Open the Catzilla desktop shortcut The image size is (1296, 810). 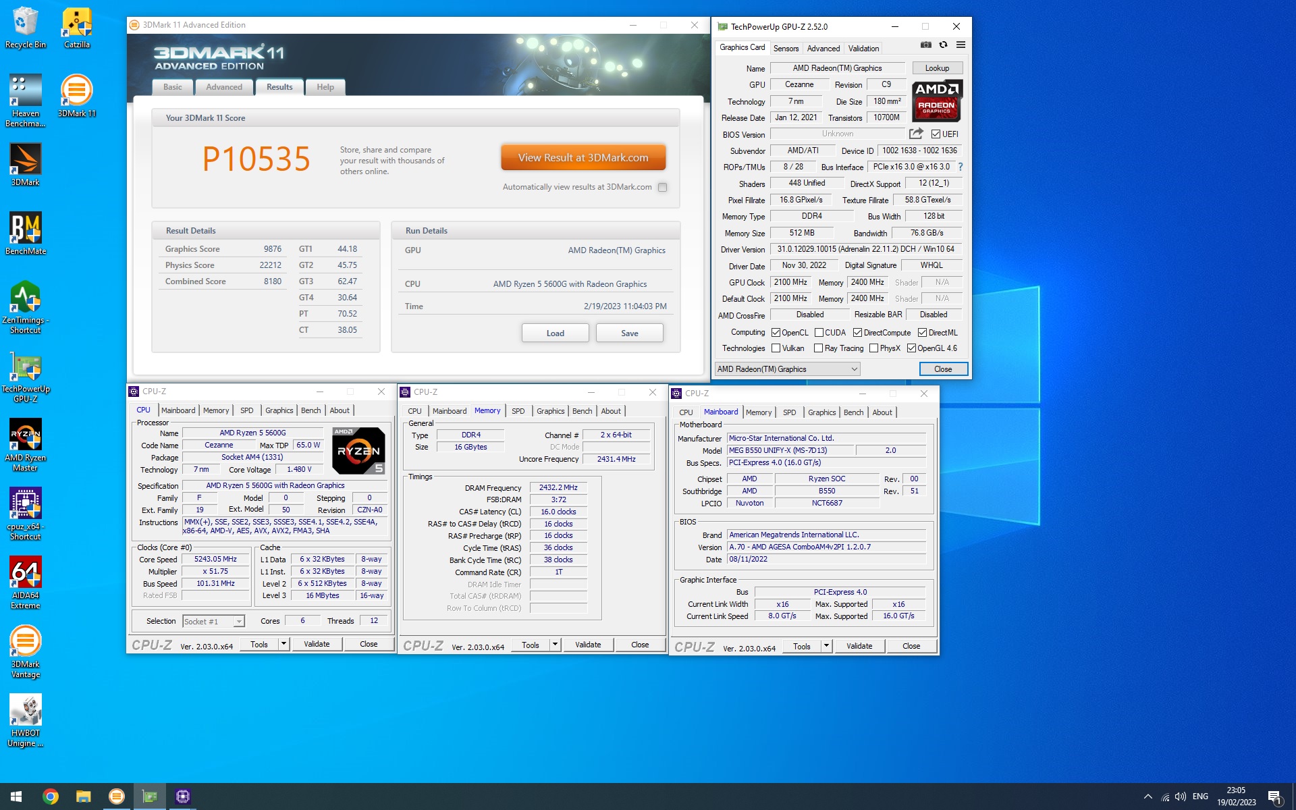(x=77, y=28)
